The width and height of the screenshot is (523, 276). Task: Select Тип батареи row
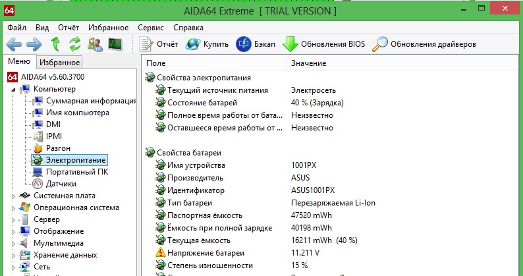[x=265, y=203]
